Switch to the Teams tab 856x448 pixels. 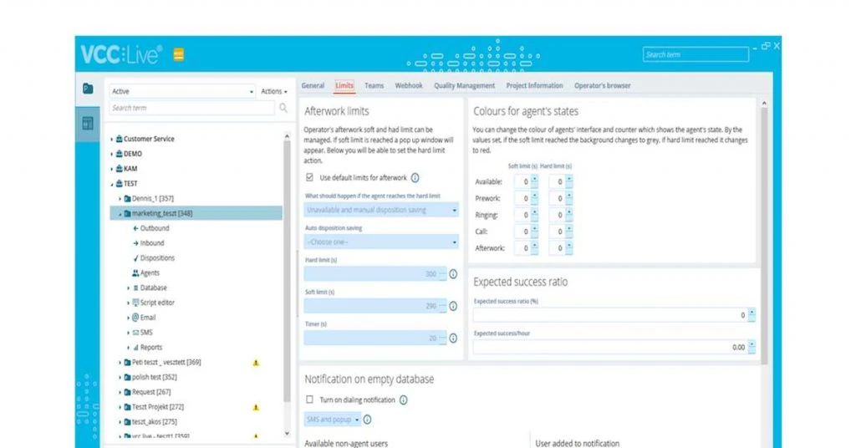point(374,85)
